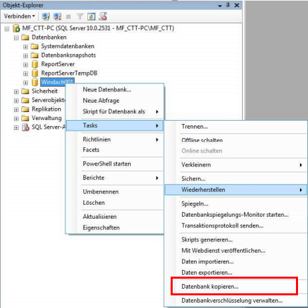
Task: Click the disconnect server toolbar icon
Action: pyautogui.click(x=57, y=17)
